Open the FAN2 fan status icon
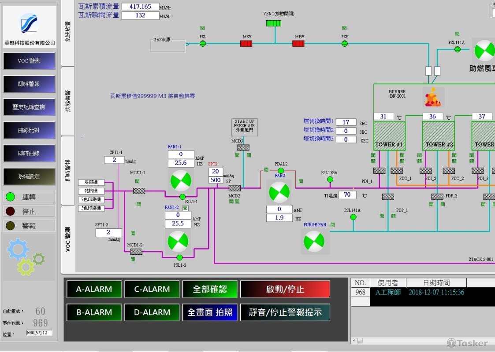The image size is (495, 352). 279,192
